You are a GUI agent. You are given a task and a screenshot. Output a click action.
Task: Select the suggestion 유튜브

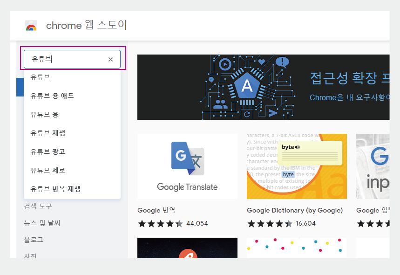click(72, 77)
